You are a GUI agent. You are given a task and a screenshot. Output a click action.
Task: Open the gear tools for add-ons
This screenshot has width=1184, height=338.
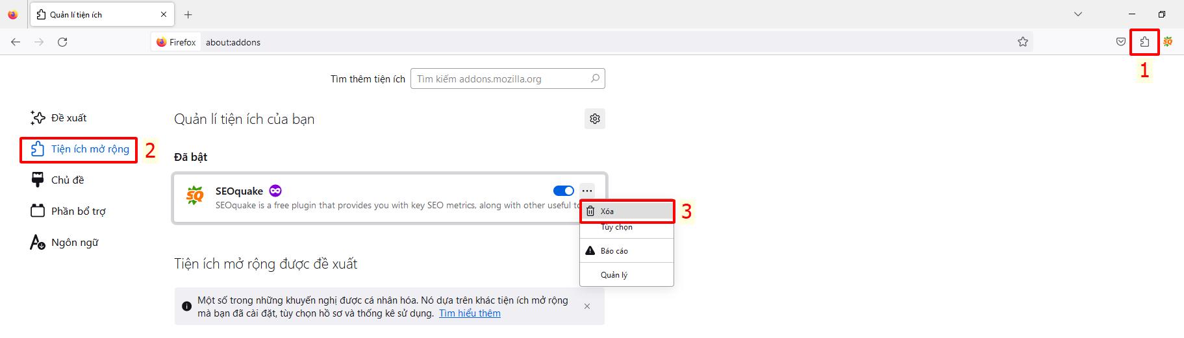tap(594, 119)
